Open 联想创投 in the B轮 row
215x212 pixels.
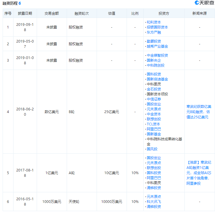[x=154, y=119]
